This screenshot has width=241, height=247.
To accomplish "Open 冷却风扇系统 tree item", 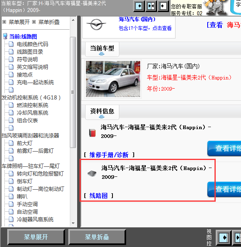I will point(33,113).
